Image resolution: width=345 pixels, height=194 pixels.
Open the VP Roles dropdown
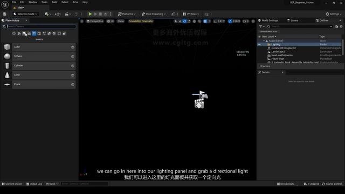(191, 14)
